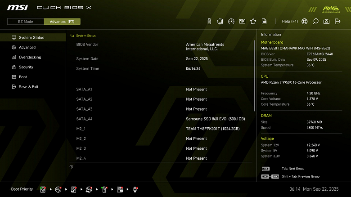Select the USB CD/DVD boot priority icon
Screen dimensions: 351x197
click(89, 189)
